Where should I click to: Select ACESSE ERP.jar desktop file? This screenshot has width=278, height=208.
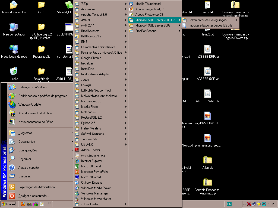coord(208,52)
